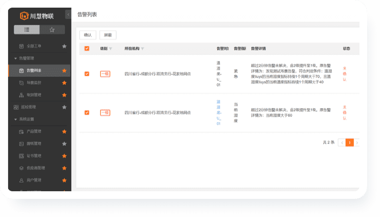Uncheck the 紧急 alarm row checkbox

click(x=87, y=74)
